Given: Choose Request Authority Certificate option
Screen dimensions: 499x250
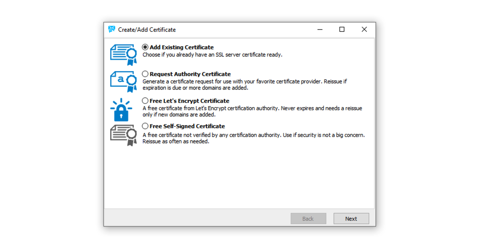Looking at the screenshot, I should click(145, 74).
